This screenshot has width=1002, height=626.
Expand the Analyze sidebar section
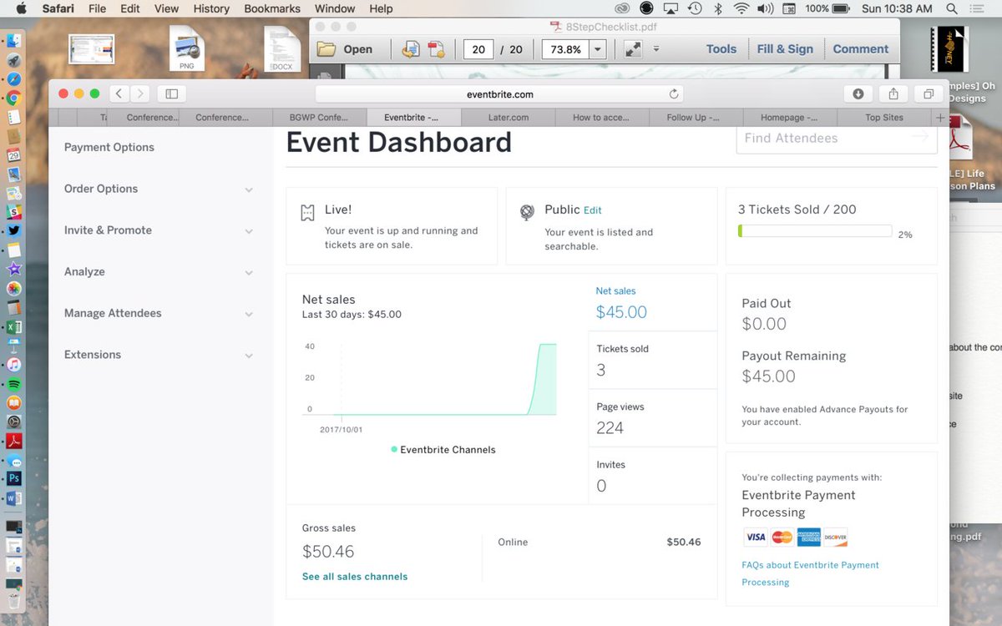click(x=249, y=273)
